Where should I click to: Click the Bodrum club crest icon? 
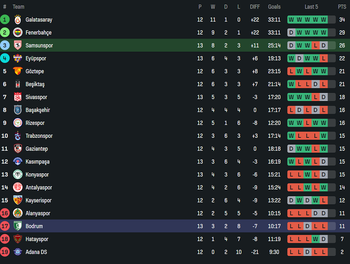coord(18,226)
